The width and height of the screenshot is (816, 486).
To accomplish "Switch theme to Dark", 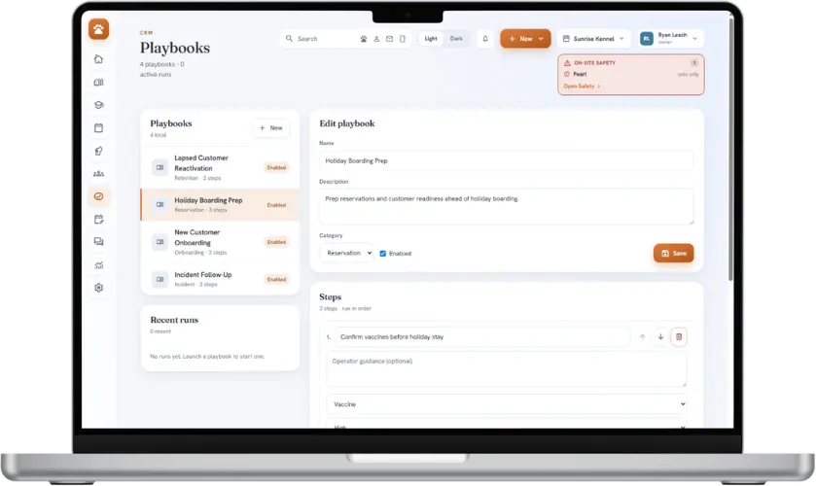I will [x=456, y=39].
